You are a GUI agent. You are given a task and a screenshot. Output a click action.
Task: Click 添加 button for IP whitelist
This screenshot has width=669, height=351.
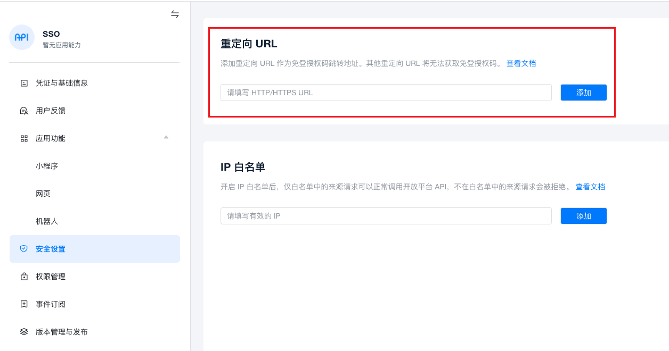(x=583, y=216)
